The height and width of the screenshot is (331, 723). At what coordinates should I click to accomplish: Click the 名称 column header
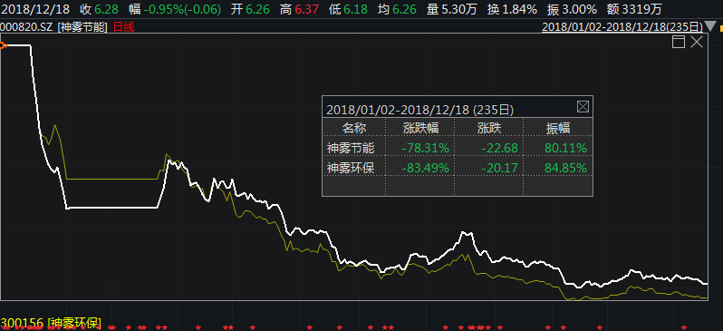pos(353,128)
